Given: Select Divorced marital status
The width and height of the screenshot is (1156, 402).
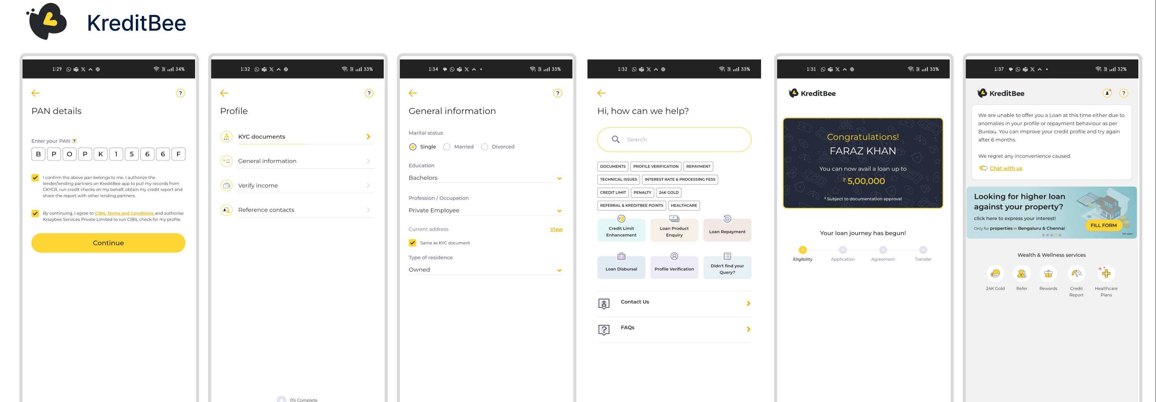Looking at the screenshot, I should pos(485,147).
